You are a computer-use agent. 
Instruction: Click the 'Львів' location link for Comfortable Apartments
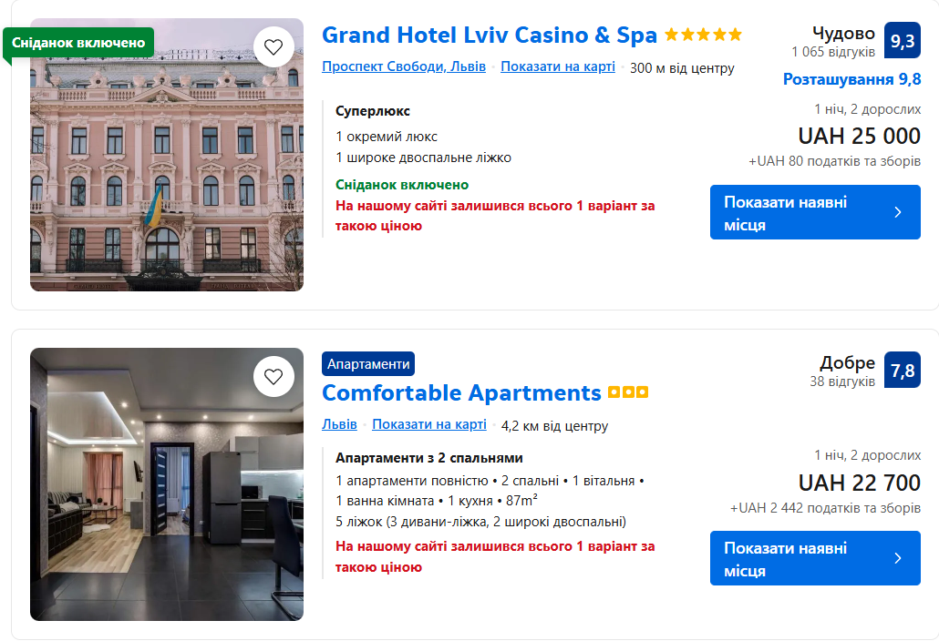339,424
